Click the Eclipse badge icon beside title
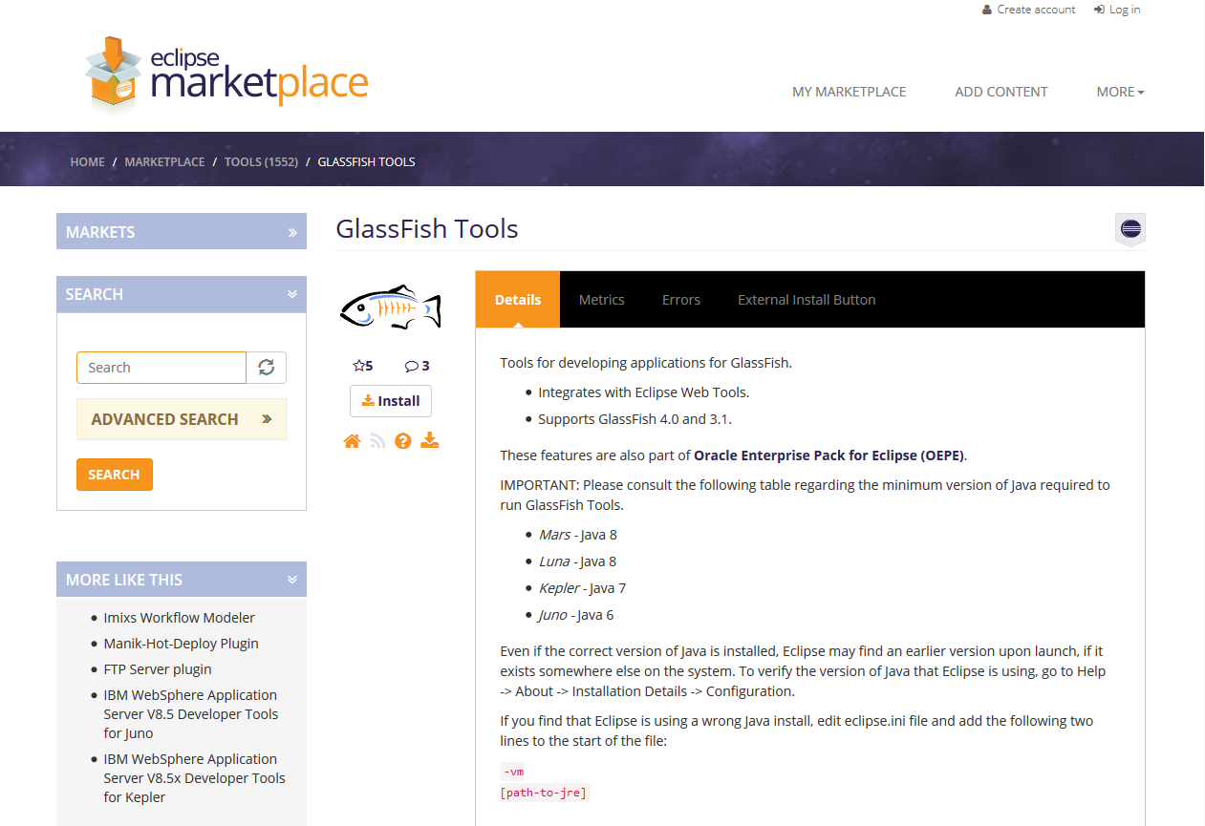The width and height of the screenshot is (1205, 826). click(1130, 229)
